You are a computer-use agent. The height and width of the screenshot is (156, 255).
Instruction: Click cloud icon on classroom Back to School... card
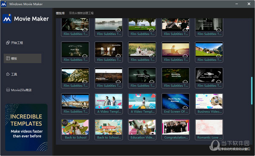118,133
